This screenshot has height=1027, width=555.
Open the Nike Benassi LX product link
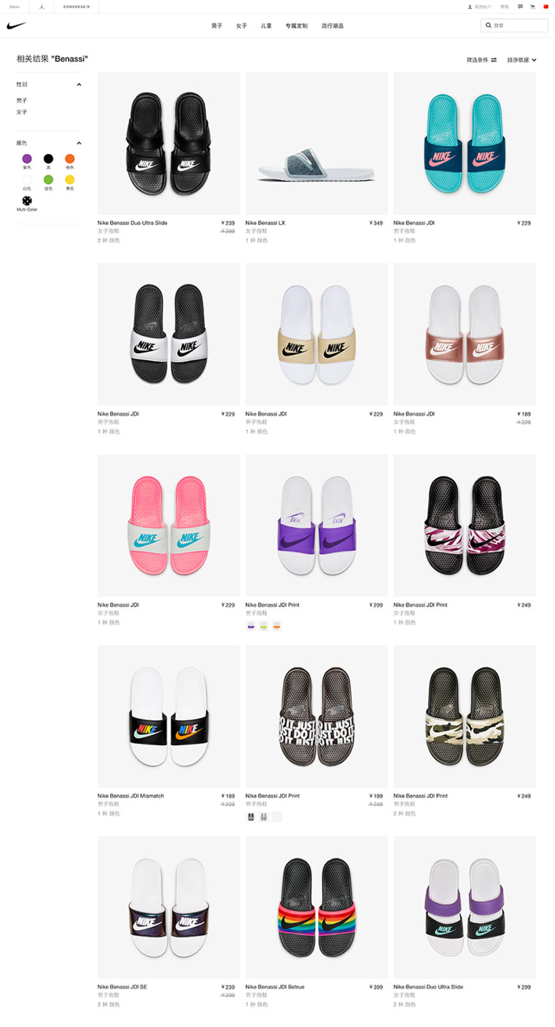(265, 223)
